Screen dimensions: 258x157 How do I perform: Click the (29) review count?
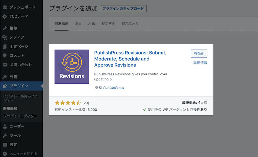point(86,103)
